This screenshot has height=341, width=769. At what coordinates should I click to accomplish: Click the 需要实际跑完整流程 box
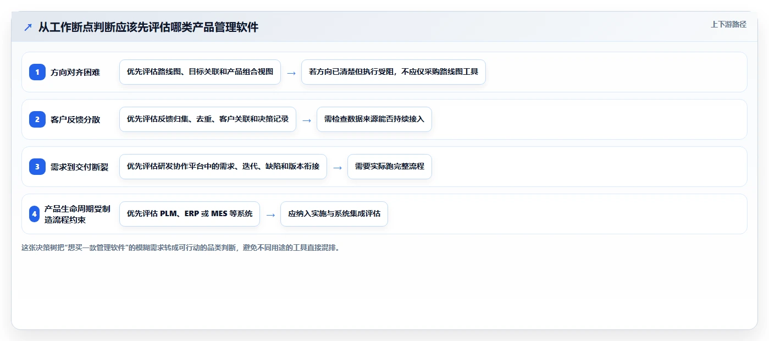[x=390, y=167]
